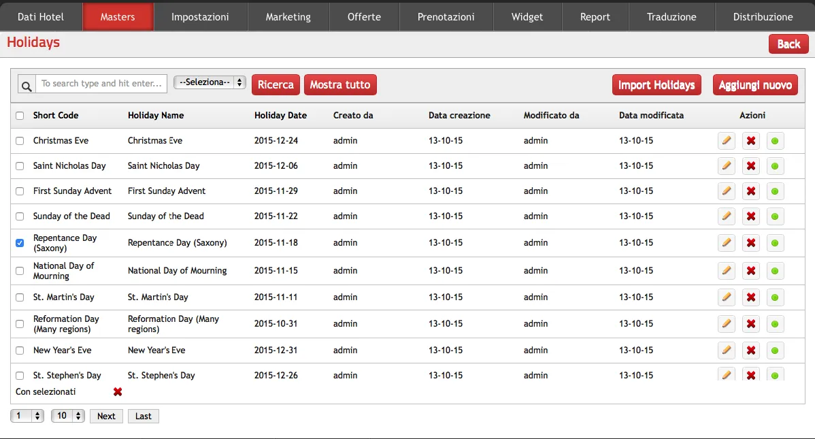Open the page number dropdown
The width and height of the screenshot is (815, 439).
27,416
